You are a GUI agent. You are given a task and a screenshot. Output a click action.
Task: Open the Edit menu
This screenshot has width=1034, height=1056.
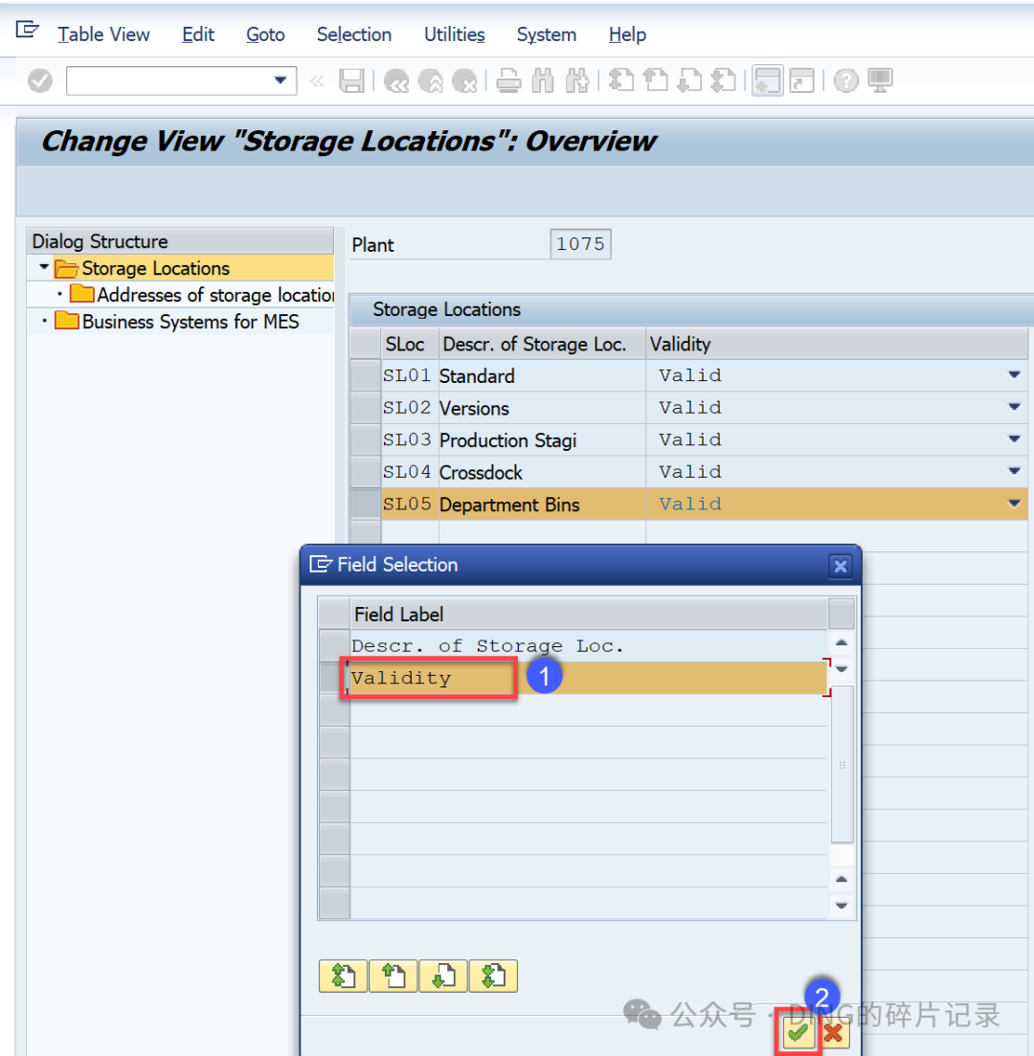coord(198,34)
